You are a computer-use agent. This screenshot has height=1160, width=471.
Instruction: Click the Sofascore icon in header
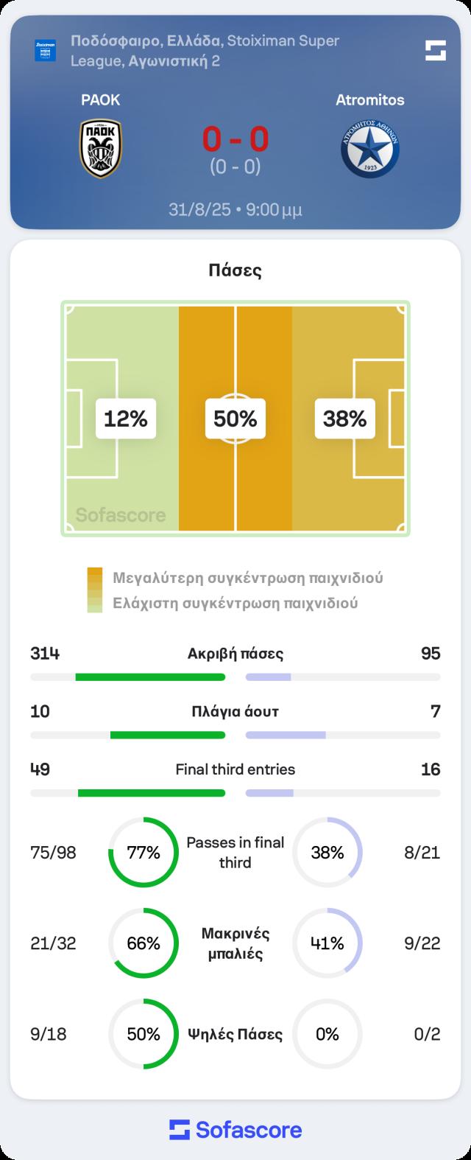pyautogui.click(x=436, y=51)
